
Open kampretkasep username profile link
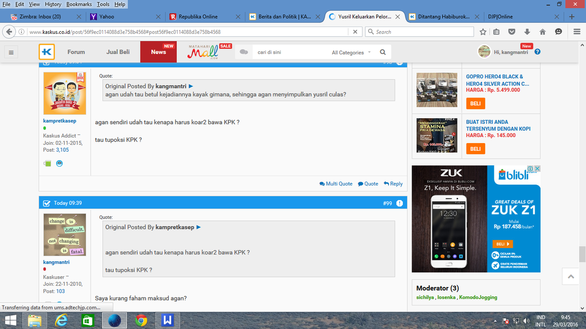pyautogui.click(x=60, y=121)
